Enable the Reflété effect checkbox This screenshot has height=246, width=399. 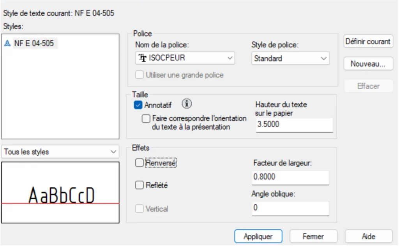click(139, 185)
